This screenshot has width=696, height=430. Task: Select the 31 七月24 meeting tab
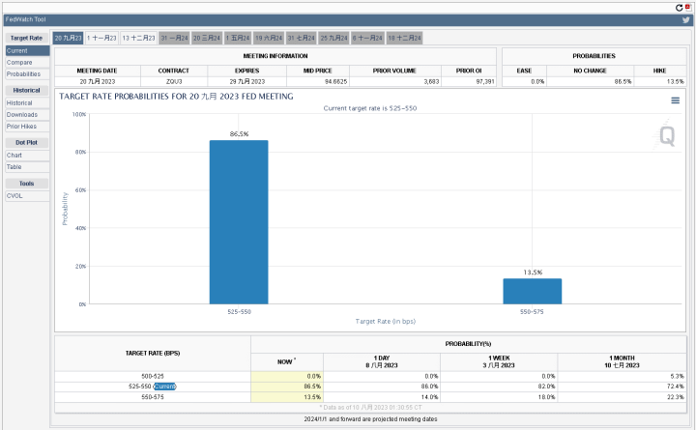point(302,38)
